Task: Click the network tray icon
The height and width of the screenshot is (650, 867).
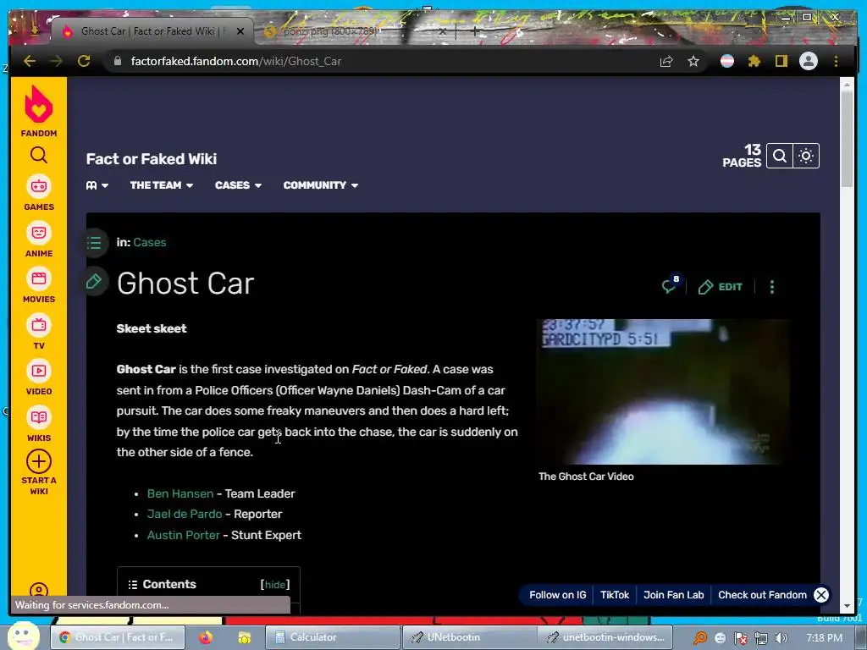Action: 761,638
